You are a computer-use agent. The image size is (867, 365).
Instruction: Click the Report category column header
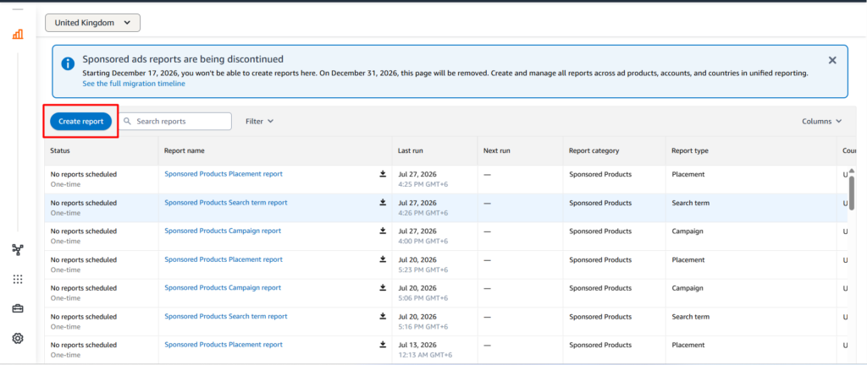click(594, 150)
